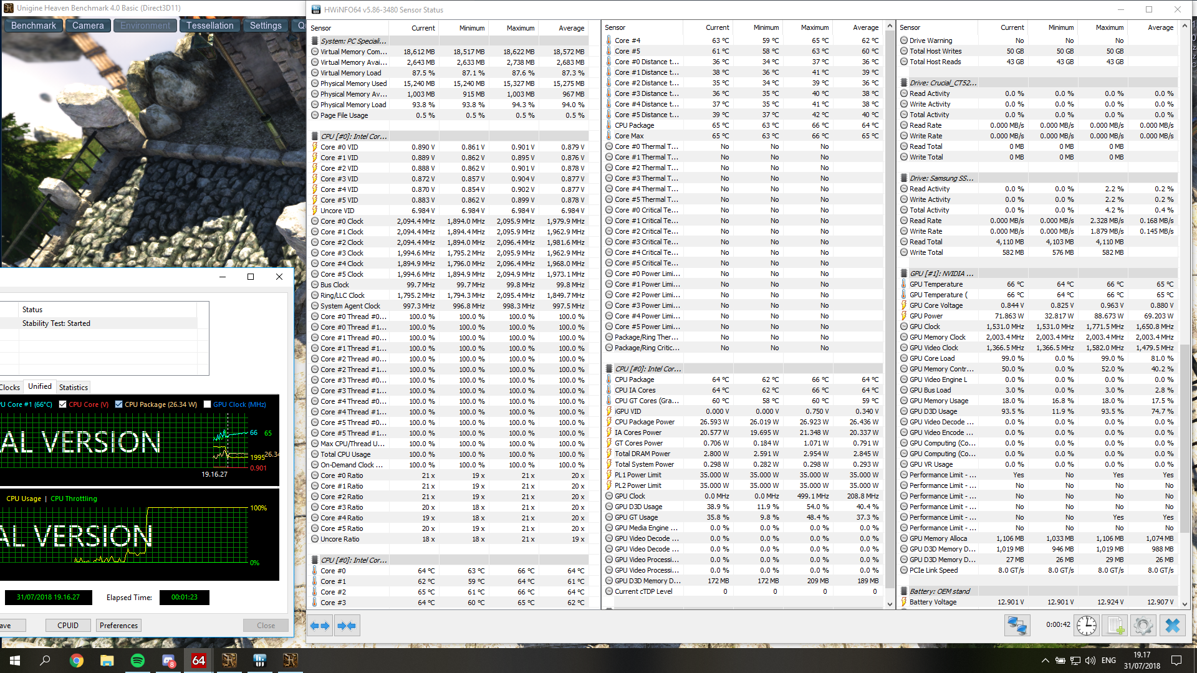Click the thermometer icon of CPU Package 65 °C row
Viewport: 1197px width, 673px height.
click(609, 125)
